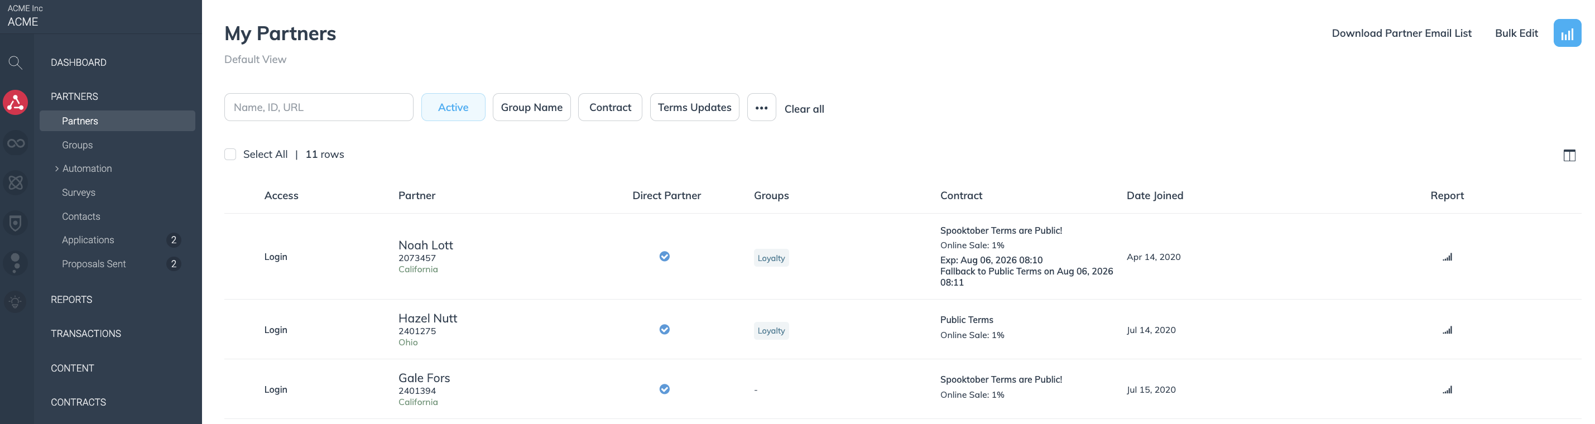1595x424 pixels.
Task: Click Public Terms contract for Hazel Nutt
Action: click(x=966, y=320)
